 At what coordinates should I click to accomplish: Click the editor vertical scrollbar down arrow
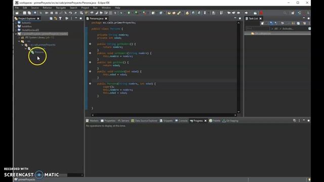(x=238, y=112)
